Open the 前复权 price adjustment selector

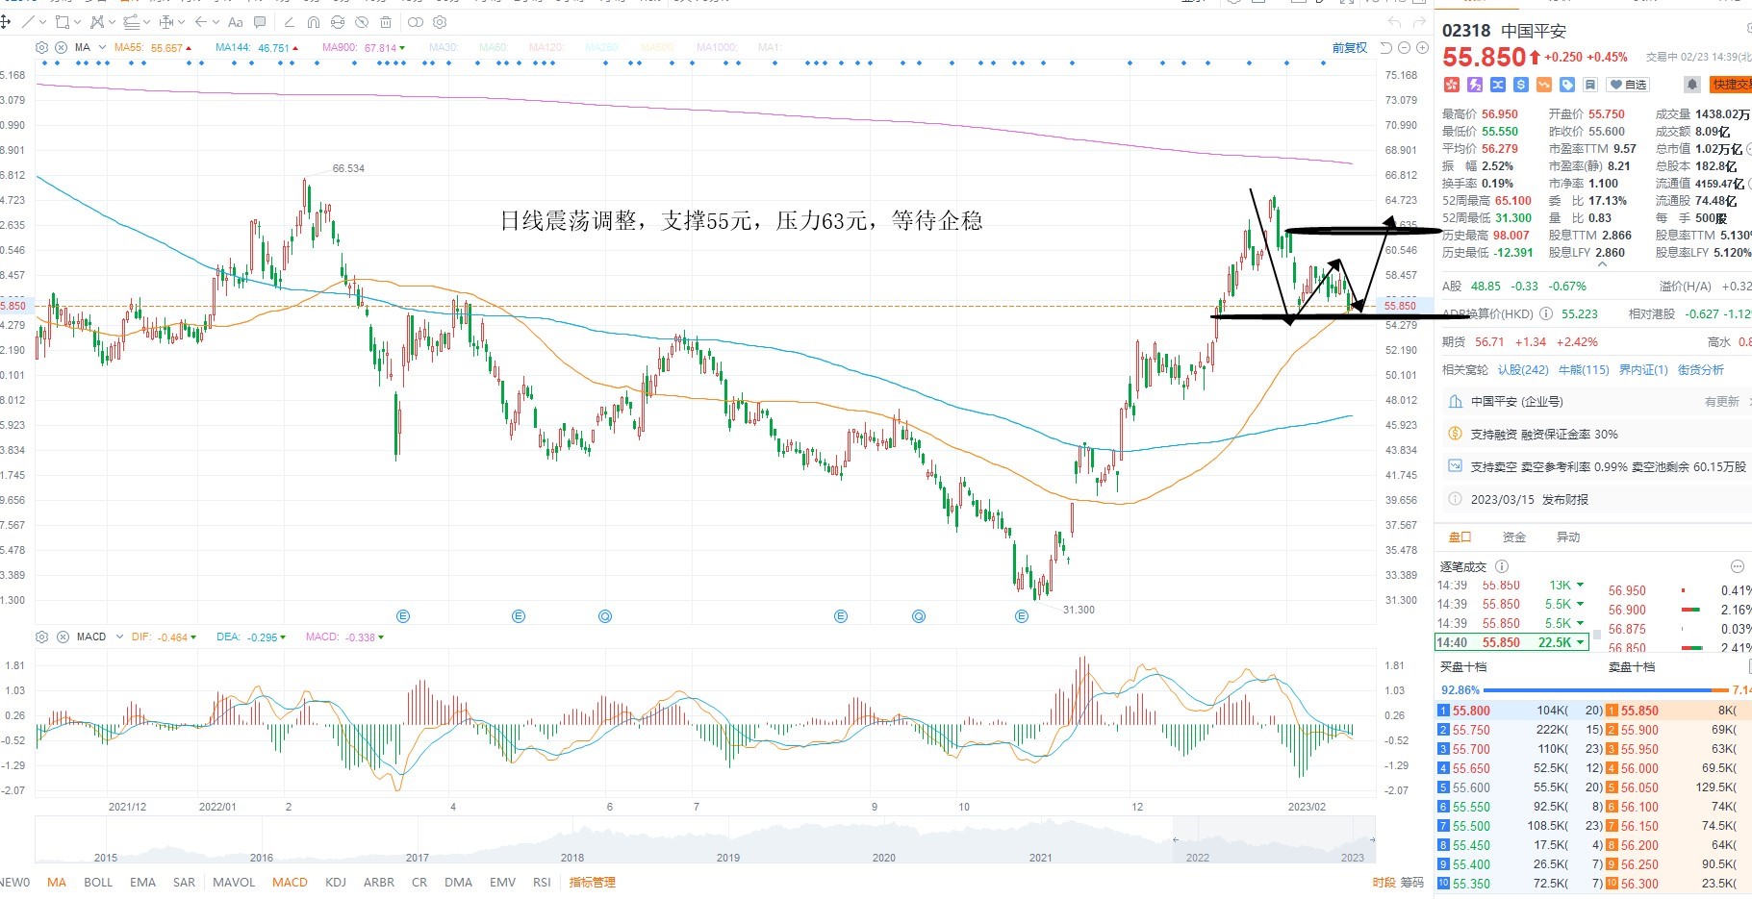[x=1350, y=47]
